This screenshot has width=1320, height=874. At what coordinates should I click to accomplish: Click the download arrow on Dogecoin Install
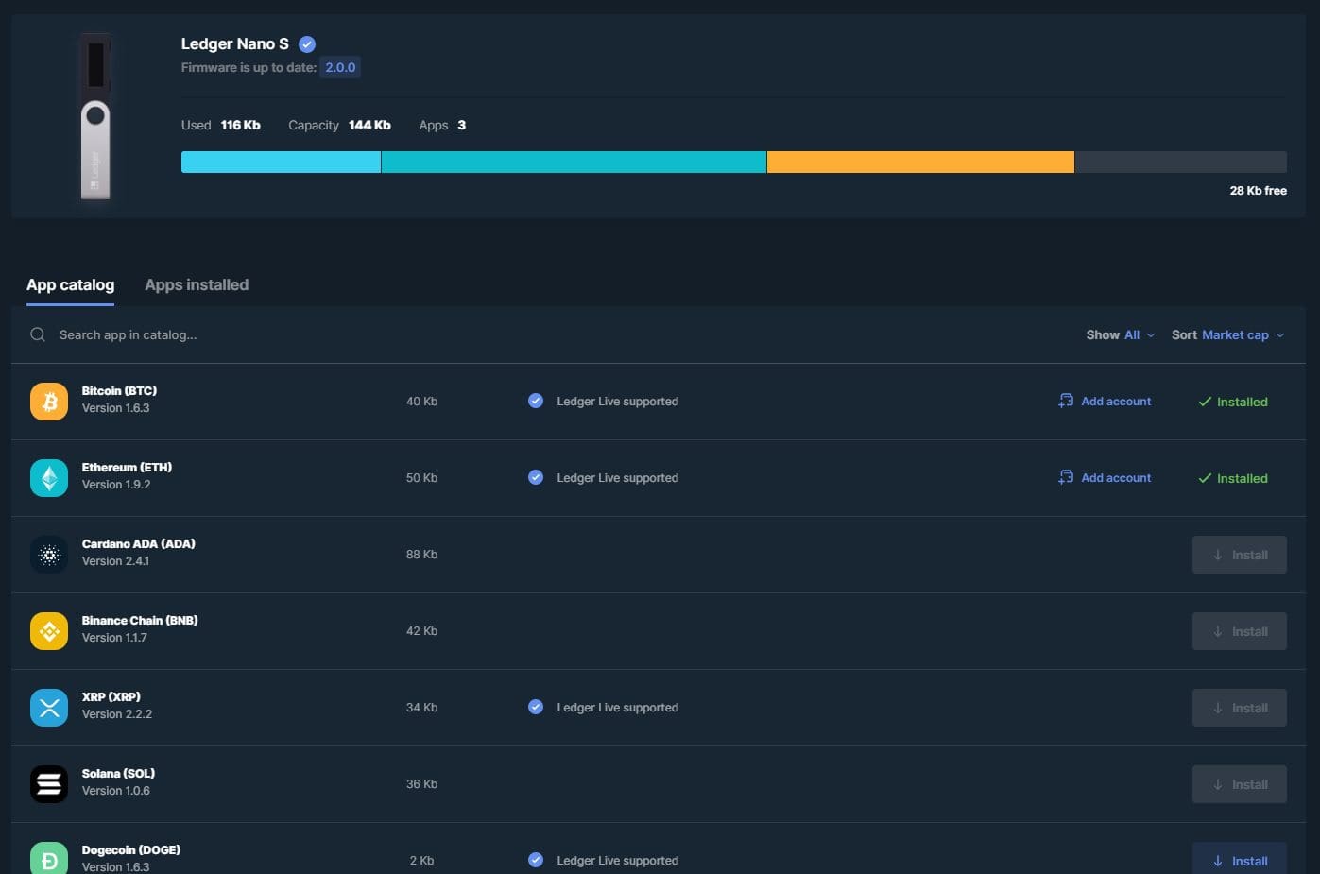point(1218,861)
